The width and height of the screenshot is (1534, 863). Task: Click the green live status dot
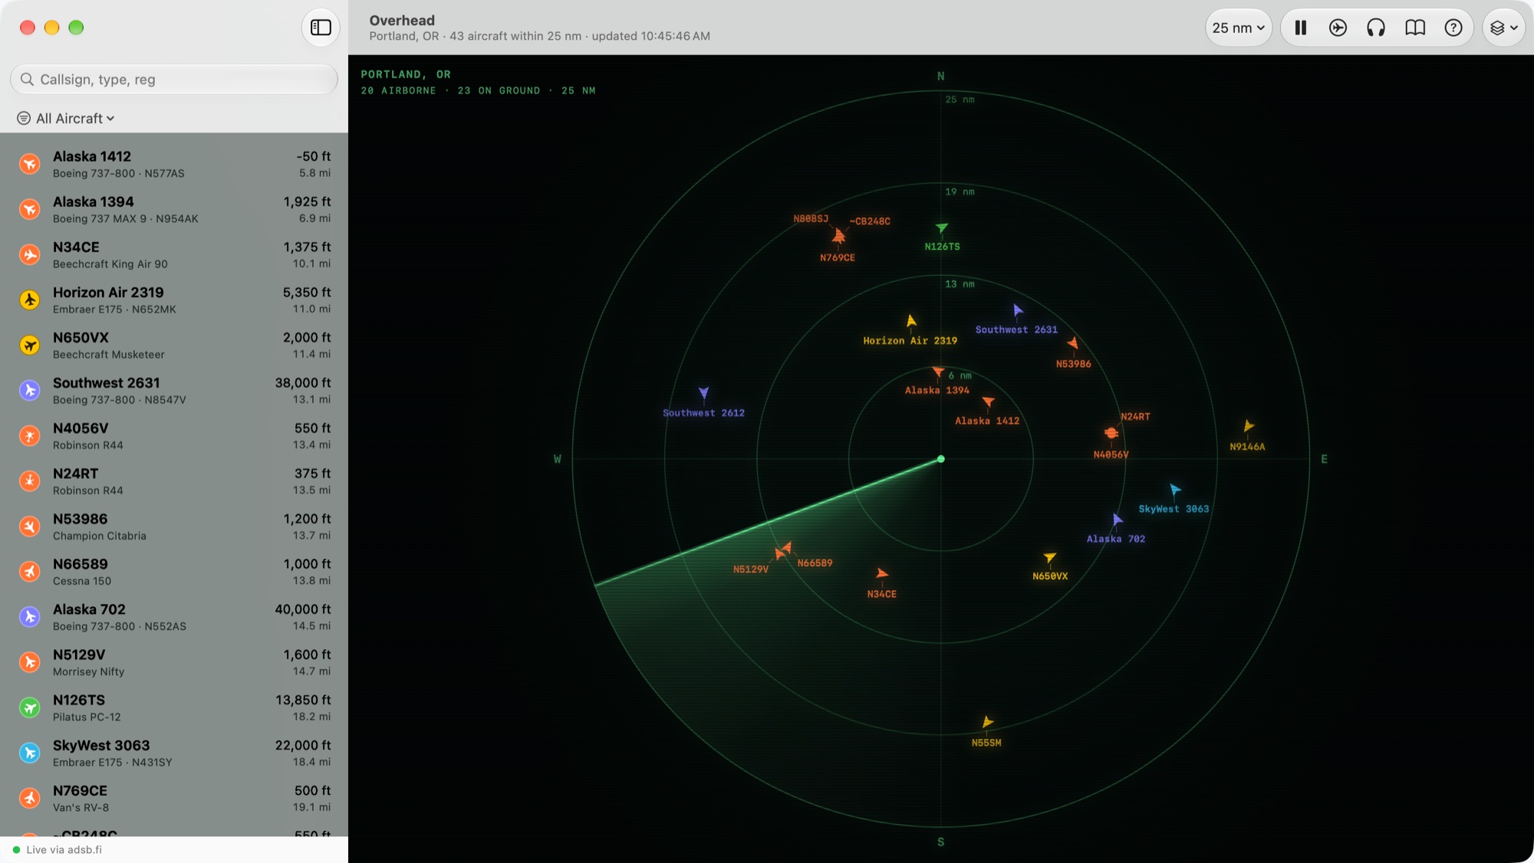pyautogui.click(x=16, y=849)
